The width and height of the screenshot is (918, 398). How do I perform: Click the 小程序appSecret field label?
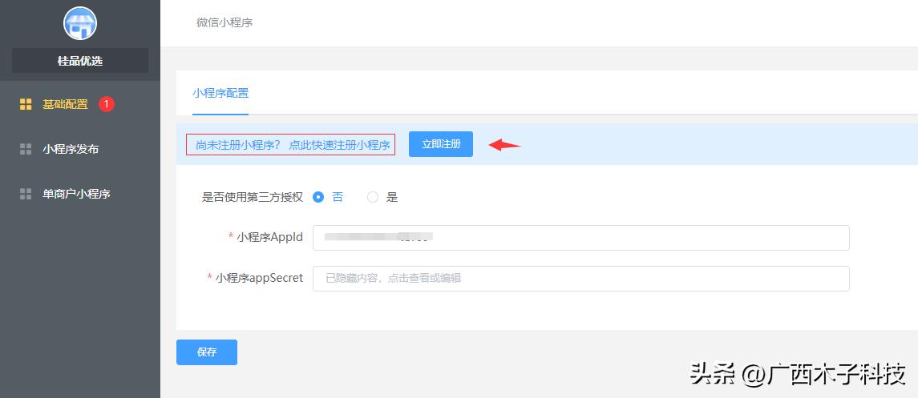[259, 278]
